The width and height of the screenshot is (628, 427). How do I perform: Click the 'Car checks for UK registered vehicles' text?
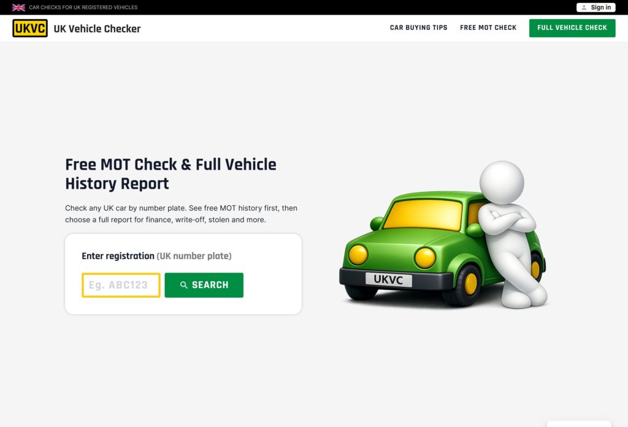pyautogui.click(x=83, y=7)
